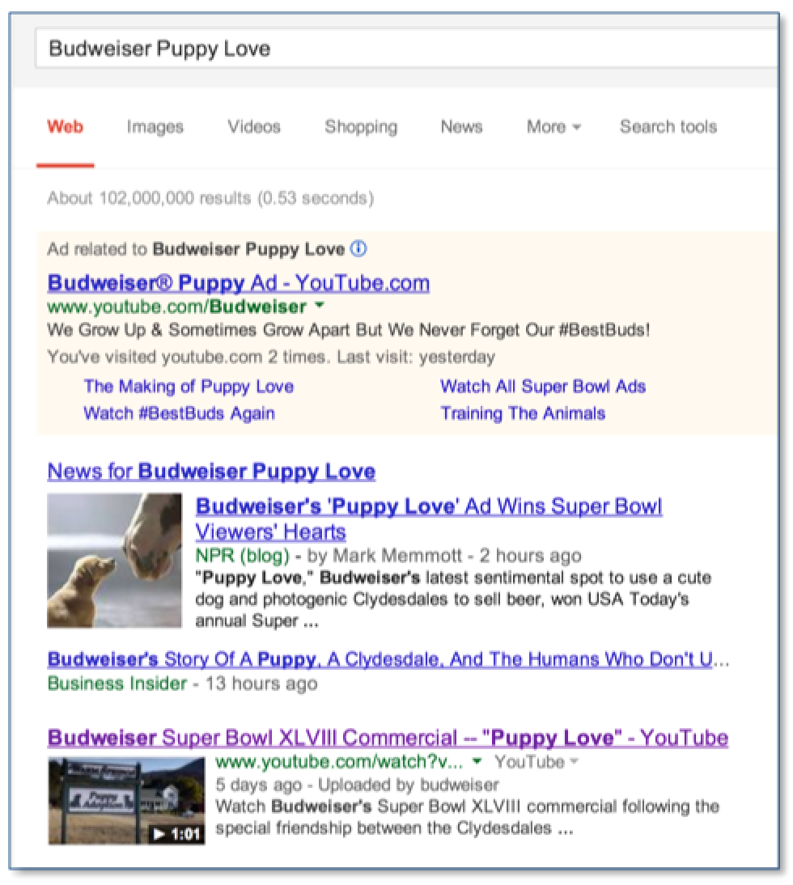Open The Making of Puppy Love sitelink

tap(189, 387)
